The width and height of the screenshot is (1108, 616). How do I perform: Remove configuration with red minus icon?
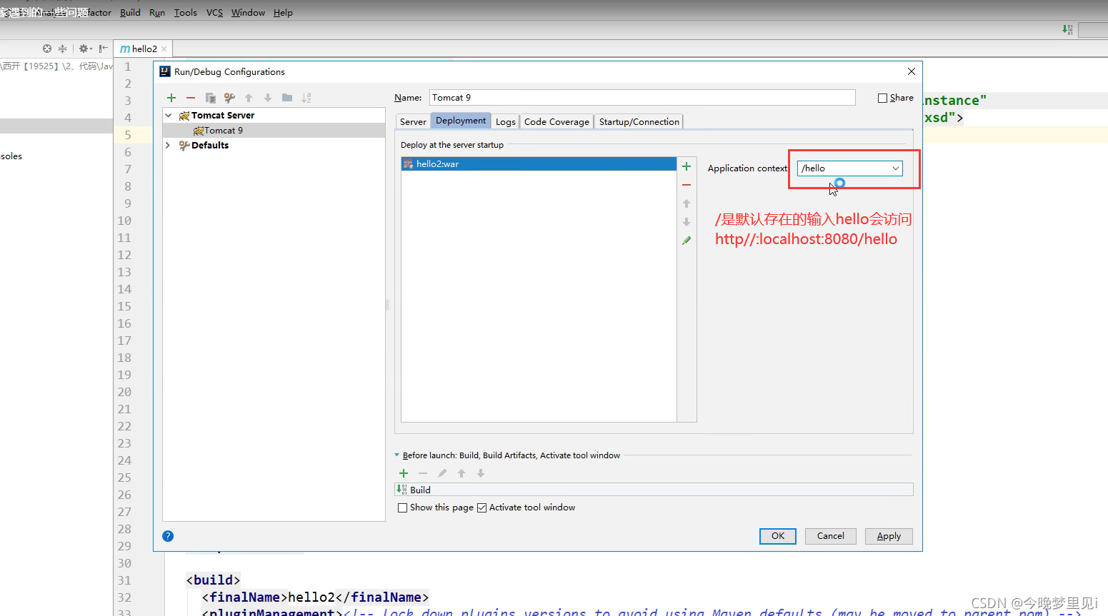(191, 98)
